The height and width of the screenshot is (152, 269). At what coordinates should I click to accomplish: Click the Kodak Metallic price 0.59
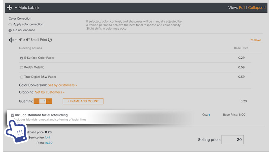[x=241, y=67]
